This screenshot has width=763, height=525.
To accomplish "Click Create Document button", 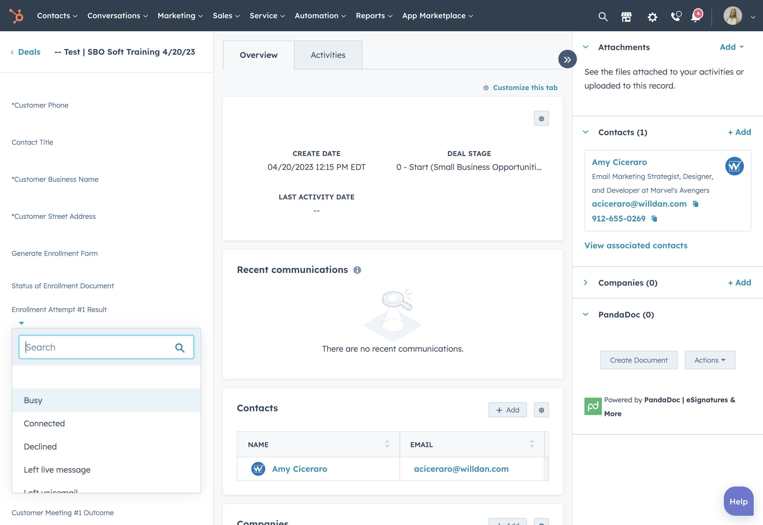I will pos(639,360).
